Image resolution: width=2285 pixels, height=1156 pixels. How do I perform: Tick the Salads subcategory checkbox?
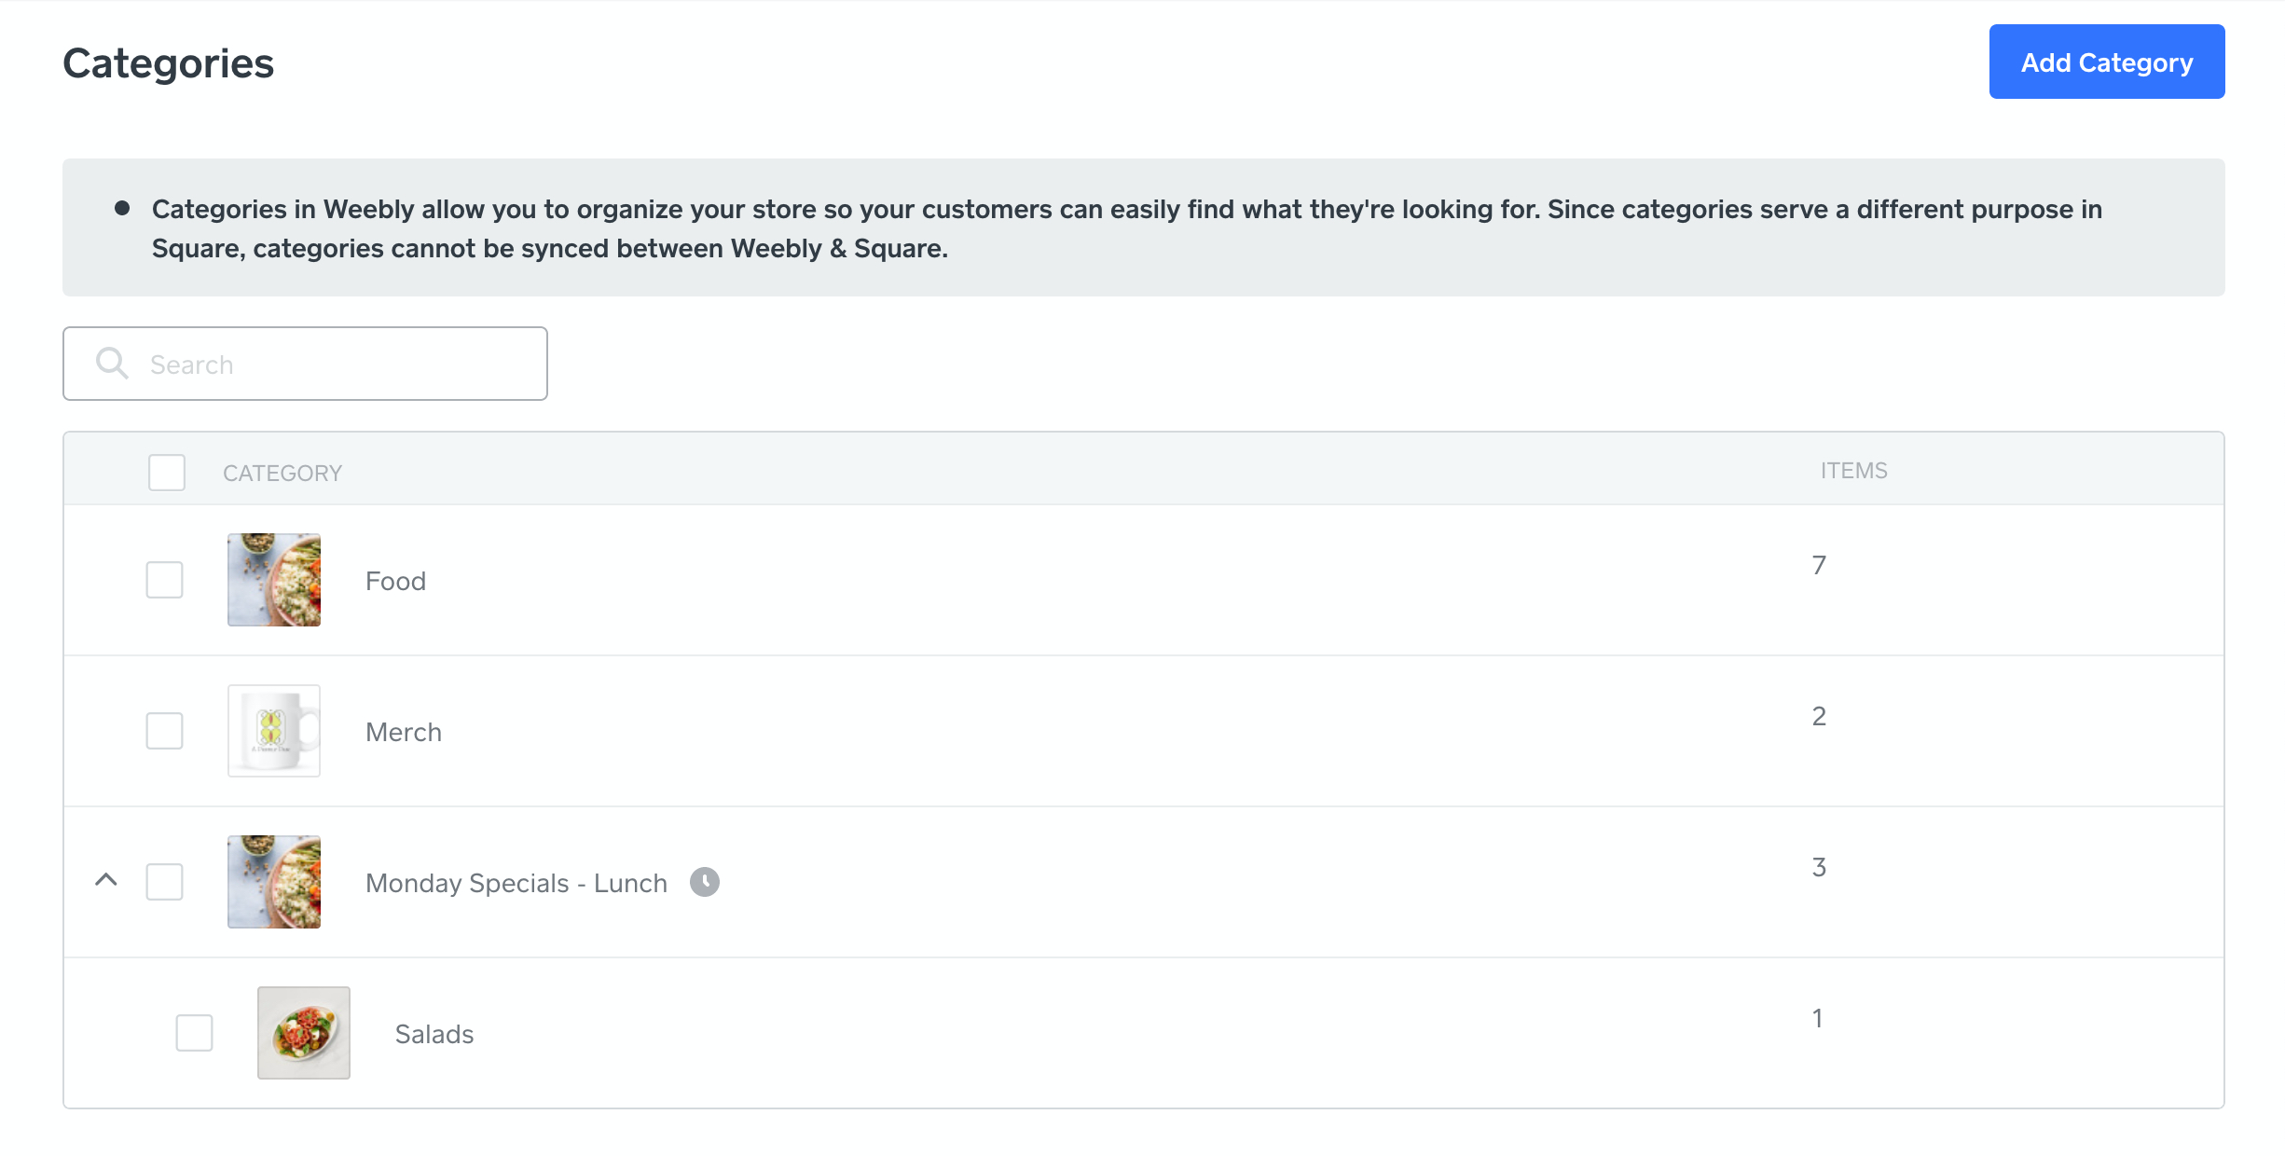coord(195,1033)
